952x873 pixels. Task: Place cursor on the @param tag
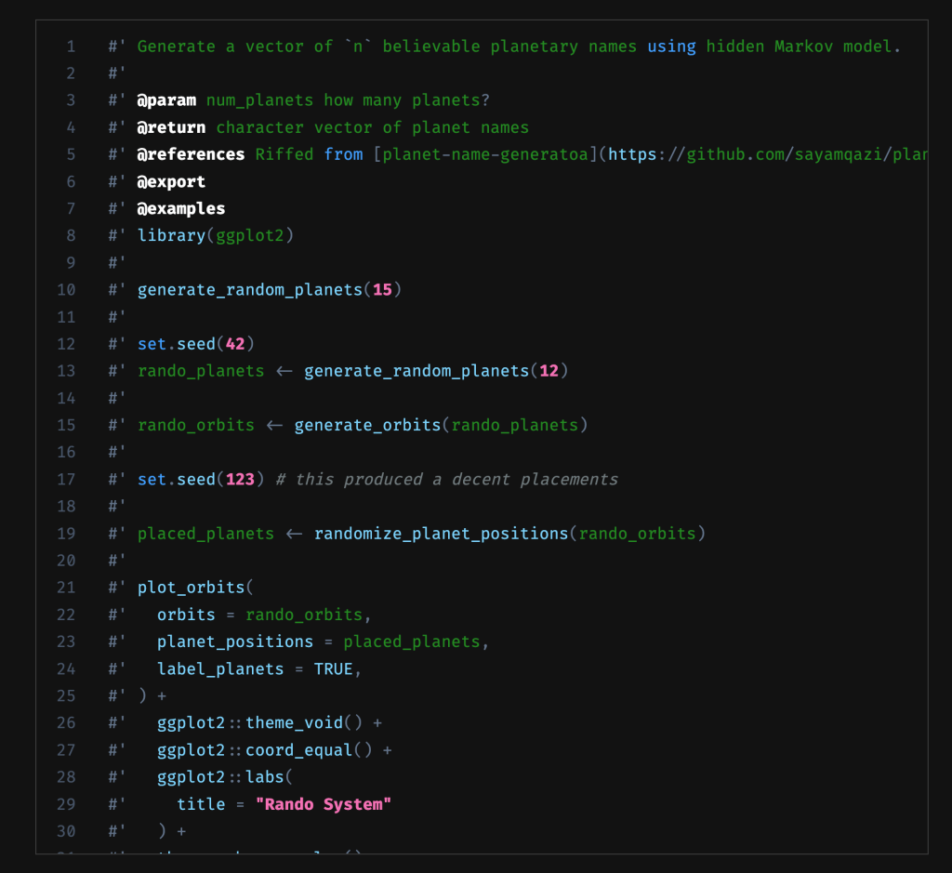click(x=167, y=100)
